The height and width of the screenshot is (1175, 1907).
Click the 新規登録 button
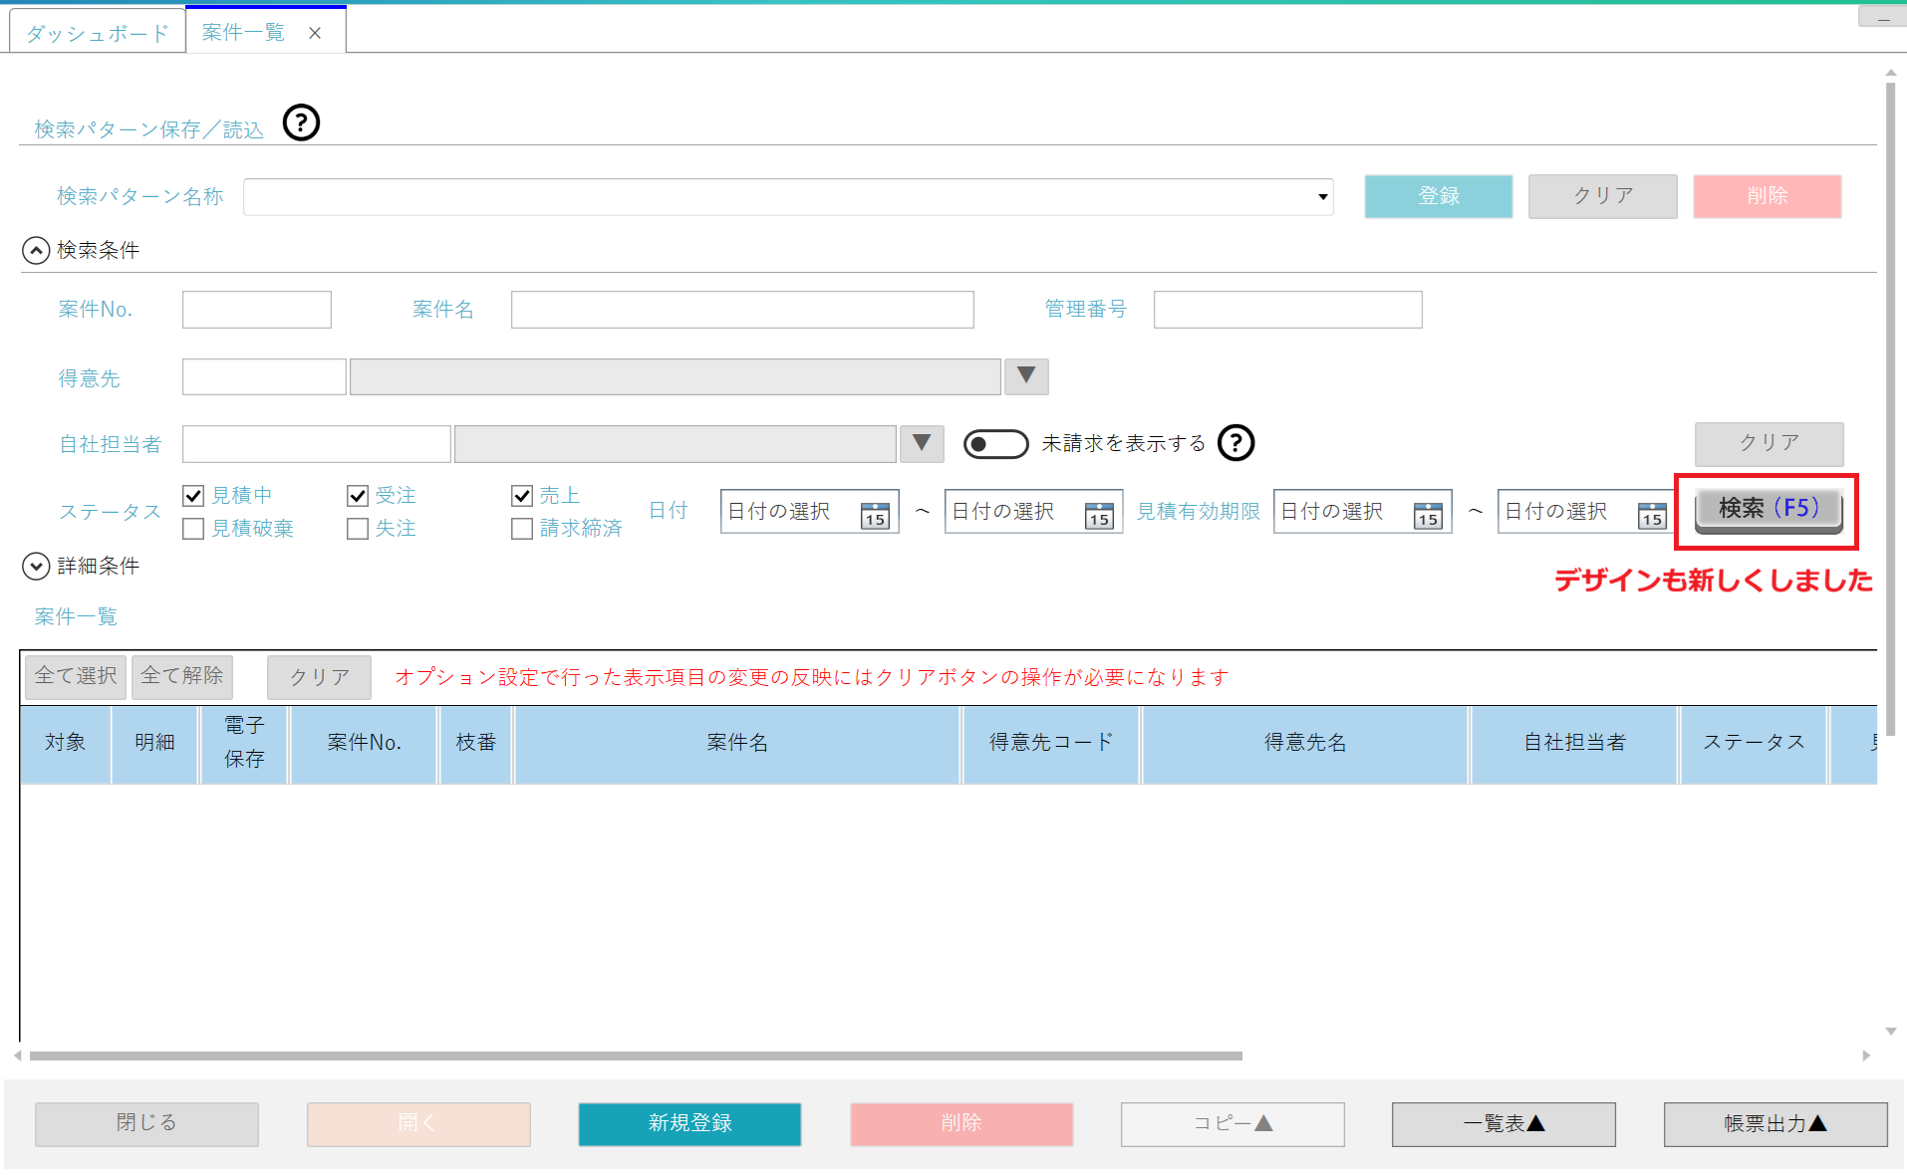click(689, 1123)
